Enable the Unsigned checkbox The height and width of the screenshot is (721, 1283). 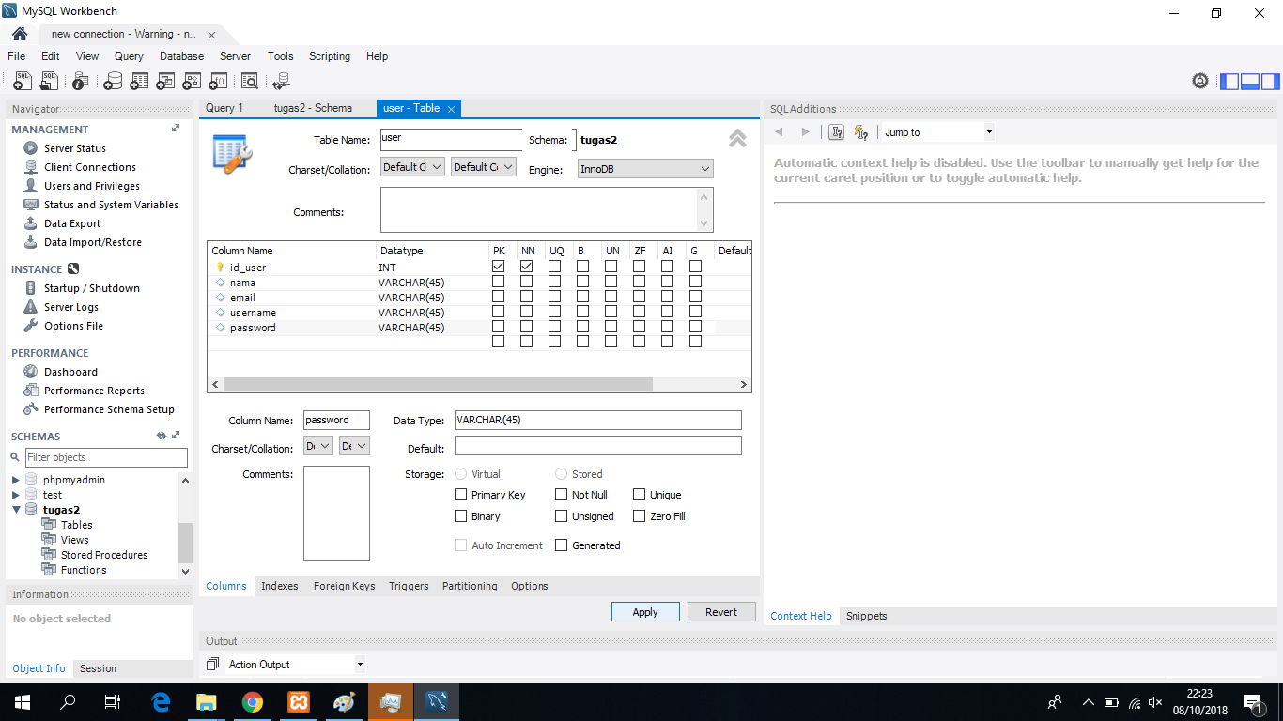(x=561, y=516)
